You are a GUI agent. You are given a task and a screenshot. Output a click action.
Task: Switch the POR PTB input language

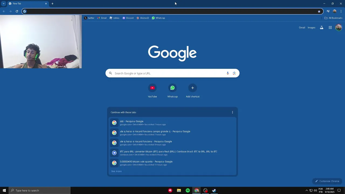tap(321, 190)
